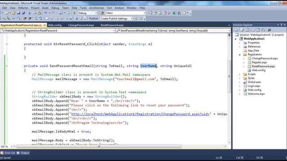This screenshot has height=161, width=287.
Task: Collapse the Registration folder in Solution Explorer
Action: tap(240, 55)
